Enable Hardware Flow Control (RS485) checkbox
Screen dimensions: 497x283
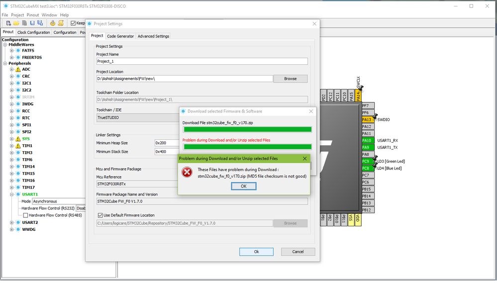point(25,215)
